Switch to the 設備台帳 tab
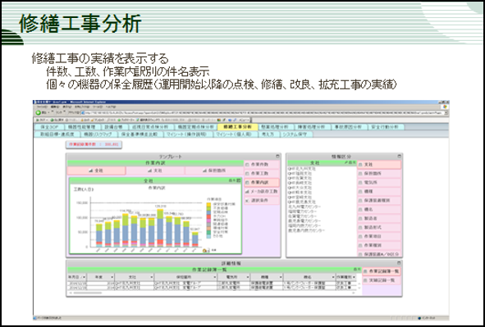485x327 pixels. point(113,127)
